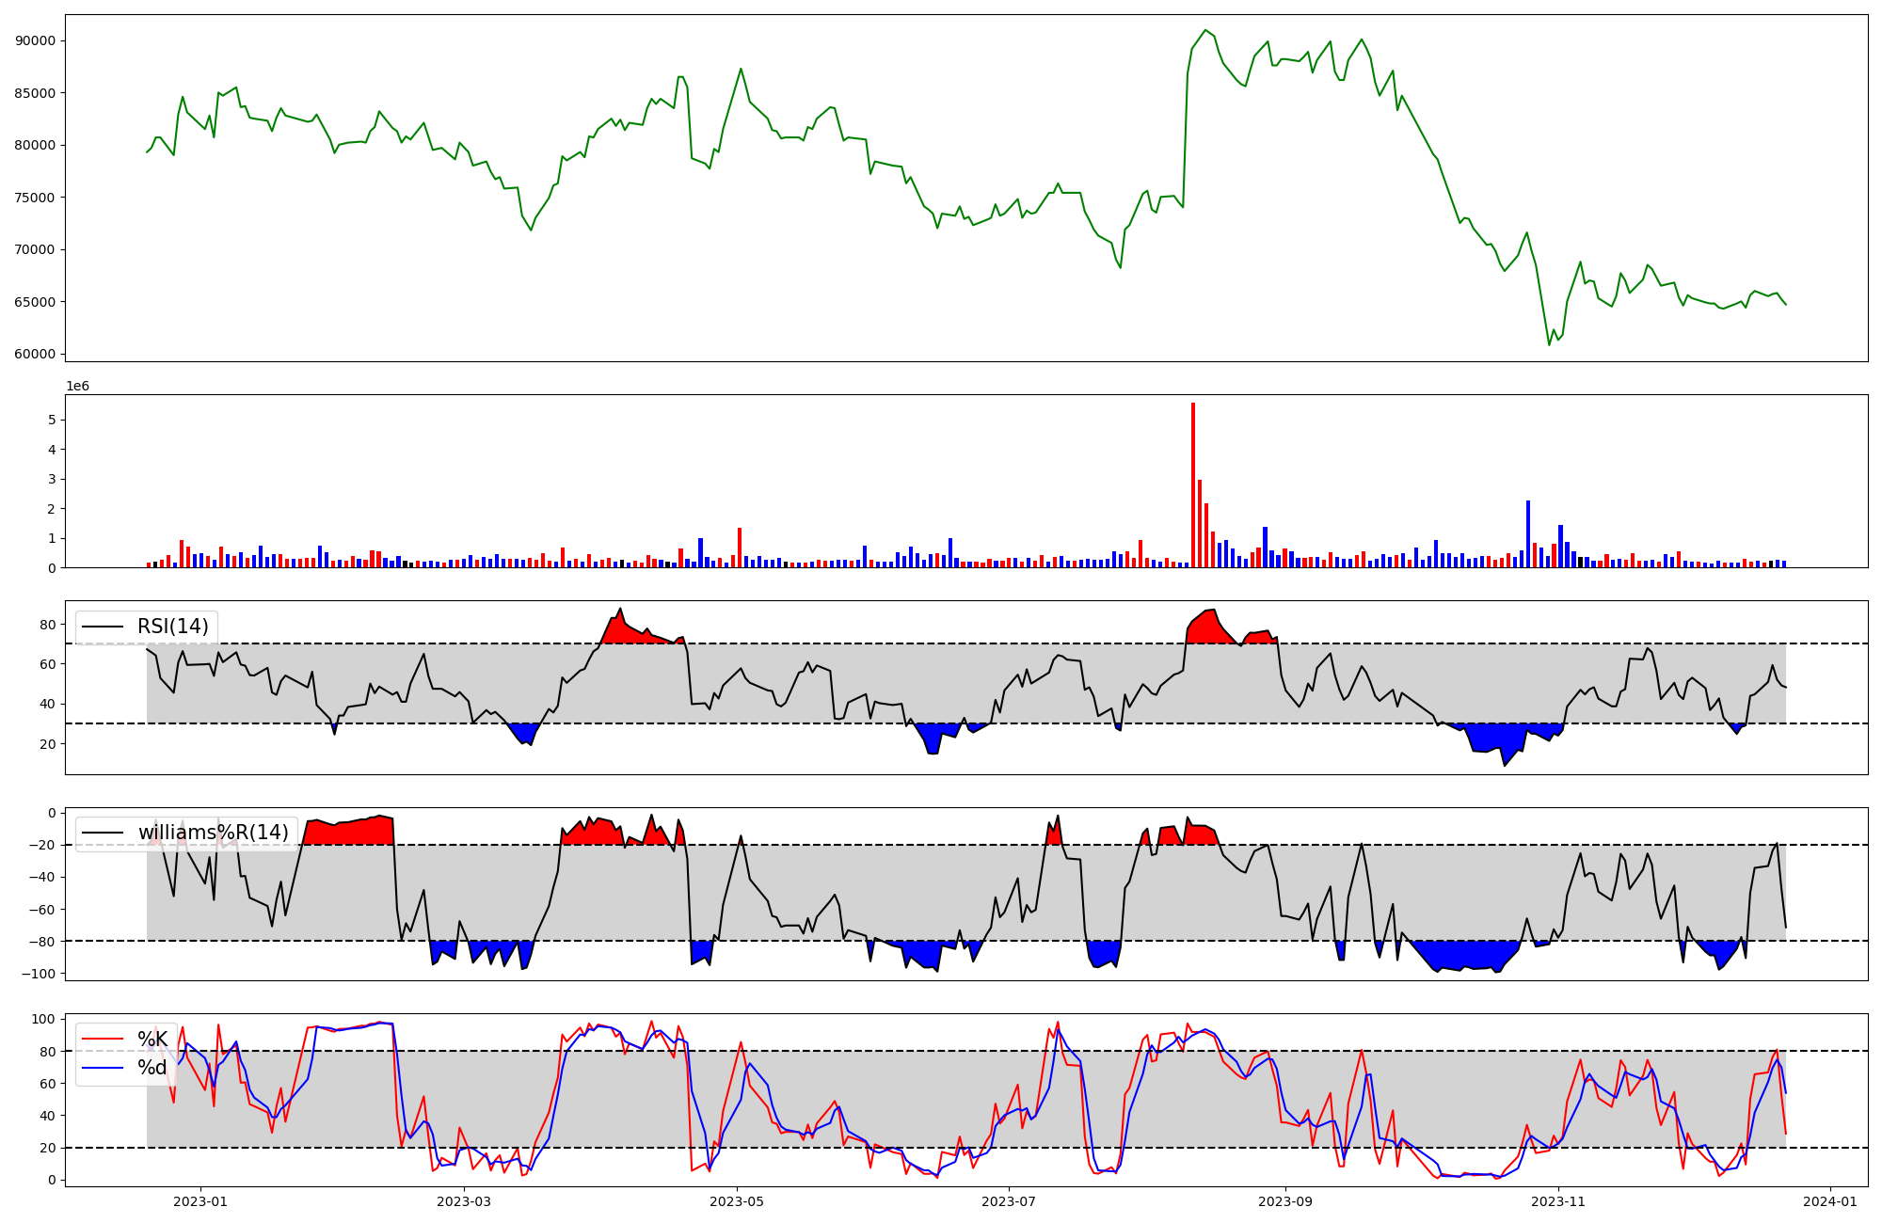Click the tallest red volume bar
The height and width of the screenshot is (1223, 1882).
(x=1193, y=484)
